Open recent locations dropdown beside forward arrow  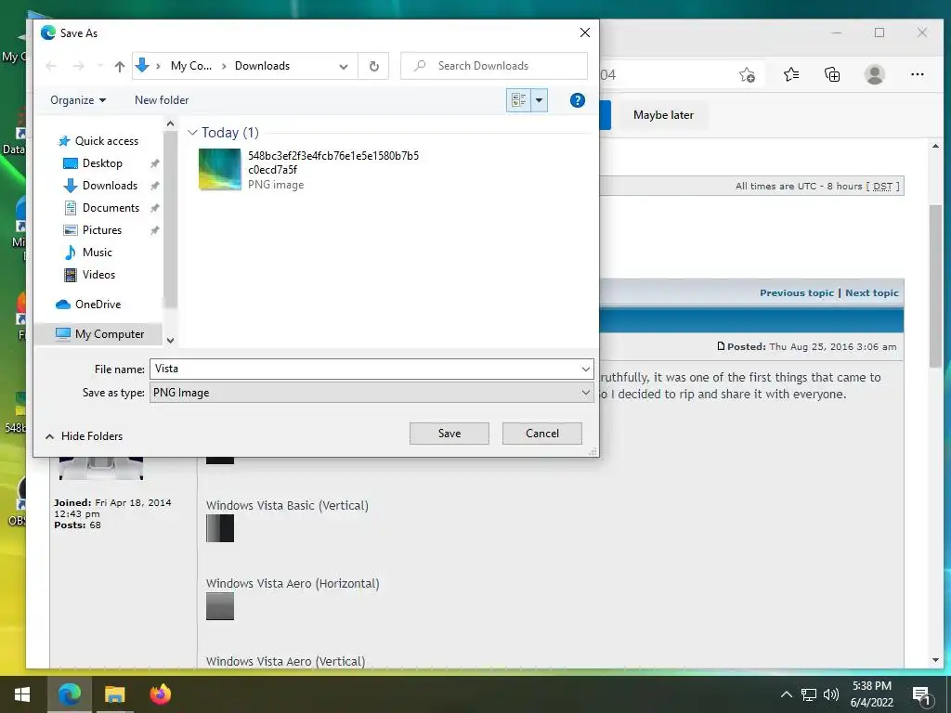pos(100,66)
